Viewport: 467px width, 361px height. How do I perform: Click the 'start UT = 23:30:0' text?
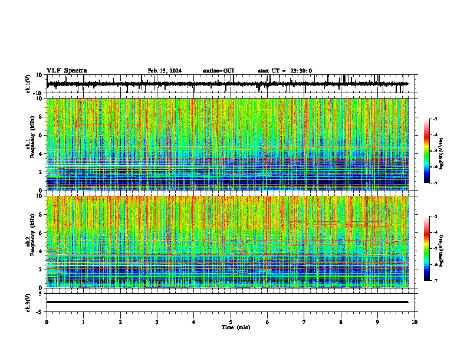pyautogui.click(x=285, y=71)
